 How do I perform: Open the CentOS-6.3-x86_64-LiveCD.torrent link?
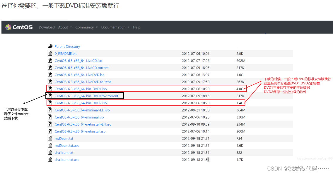[81, 68]
